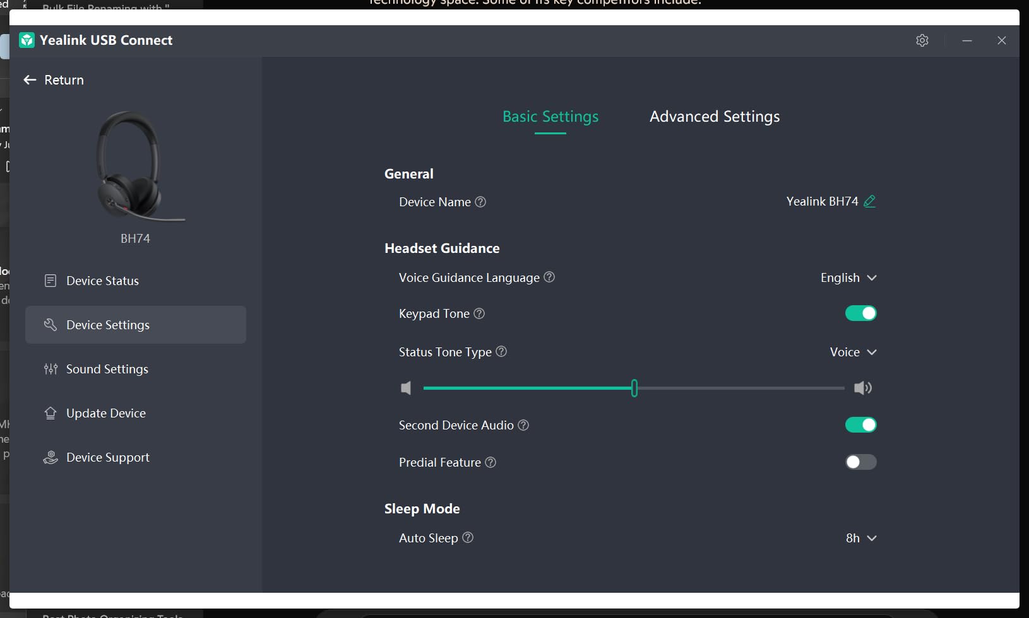Click the Device Status list icon
1029x618 pixels.
point(51,281)
